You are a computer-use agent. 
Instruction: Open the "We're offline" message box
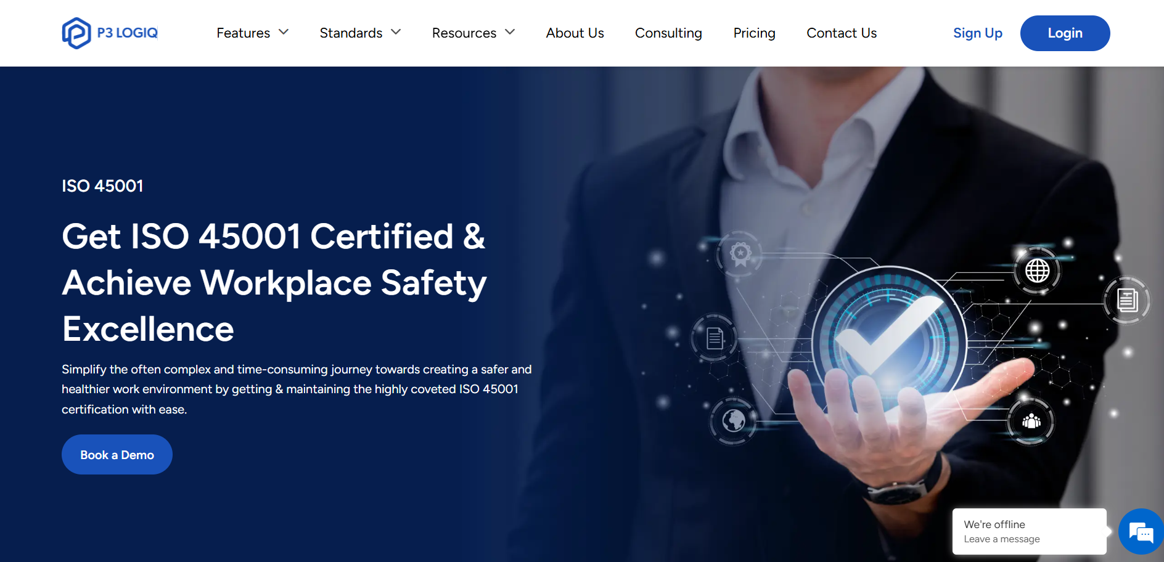(1029, 531)
